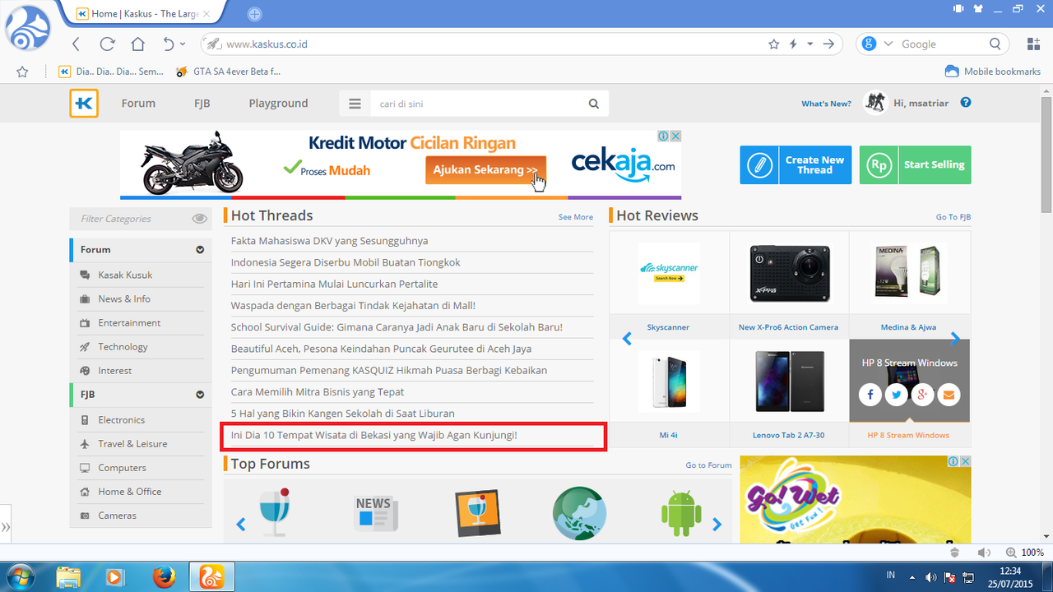Image resolution: width=1053 pixels, height=592 pixels.
Task: Click the Start Selling button
Action: coord(915,164)
